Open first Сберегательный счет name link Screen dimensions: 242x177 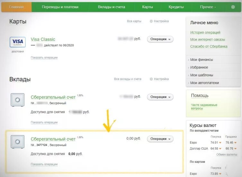click(x=53, y=97)
